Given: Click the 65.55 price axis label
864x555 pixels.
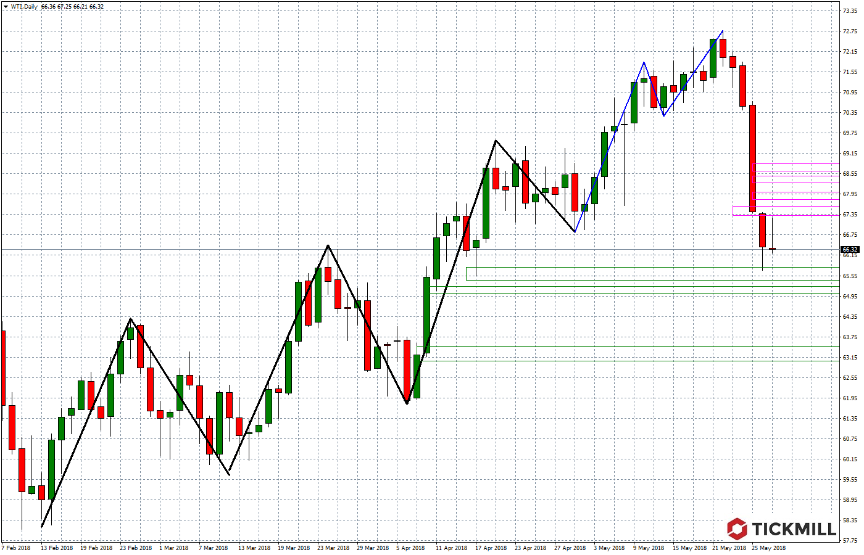Looking at the screenshot, I should point(850,276).
